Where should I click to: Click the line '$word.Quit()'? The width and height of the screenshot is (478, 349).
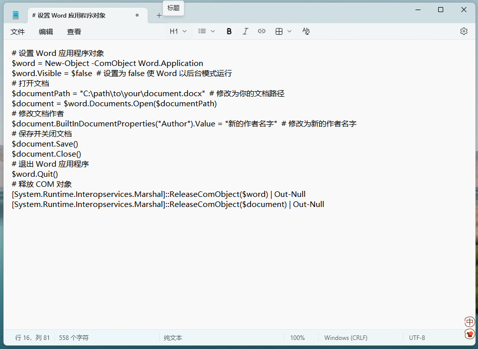35,174
